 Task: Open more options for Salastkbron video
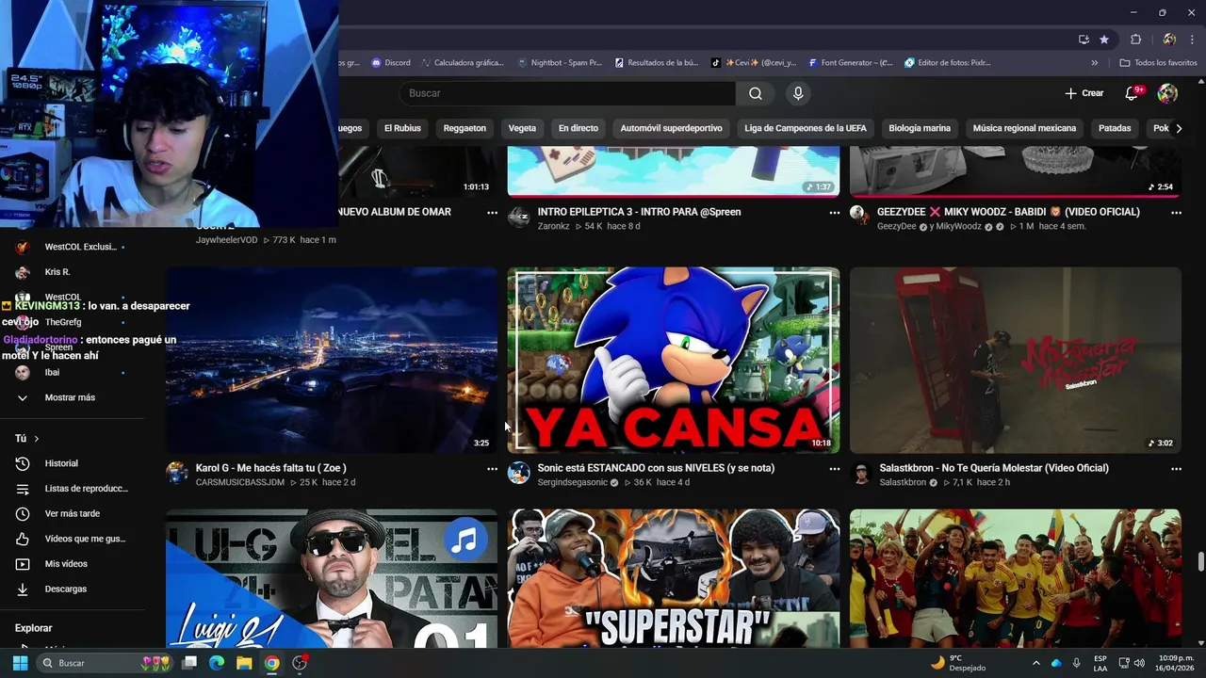pyautogui.click(x=1176, y=469)
